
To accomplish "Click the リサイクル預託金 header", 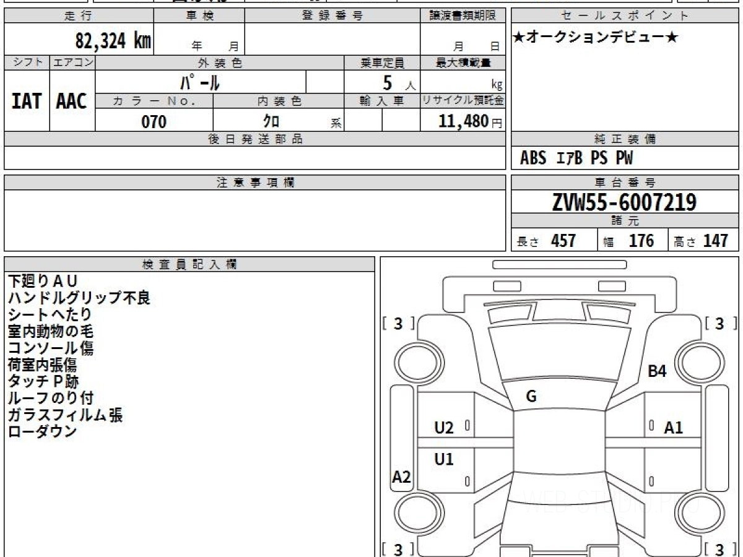I will coord(463,101).
